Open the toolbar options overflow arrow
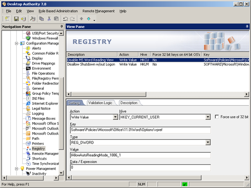Image resolution: width=251 pixels, height=188 pixels. click(x=94, y=20)
